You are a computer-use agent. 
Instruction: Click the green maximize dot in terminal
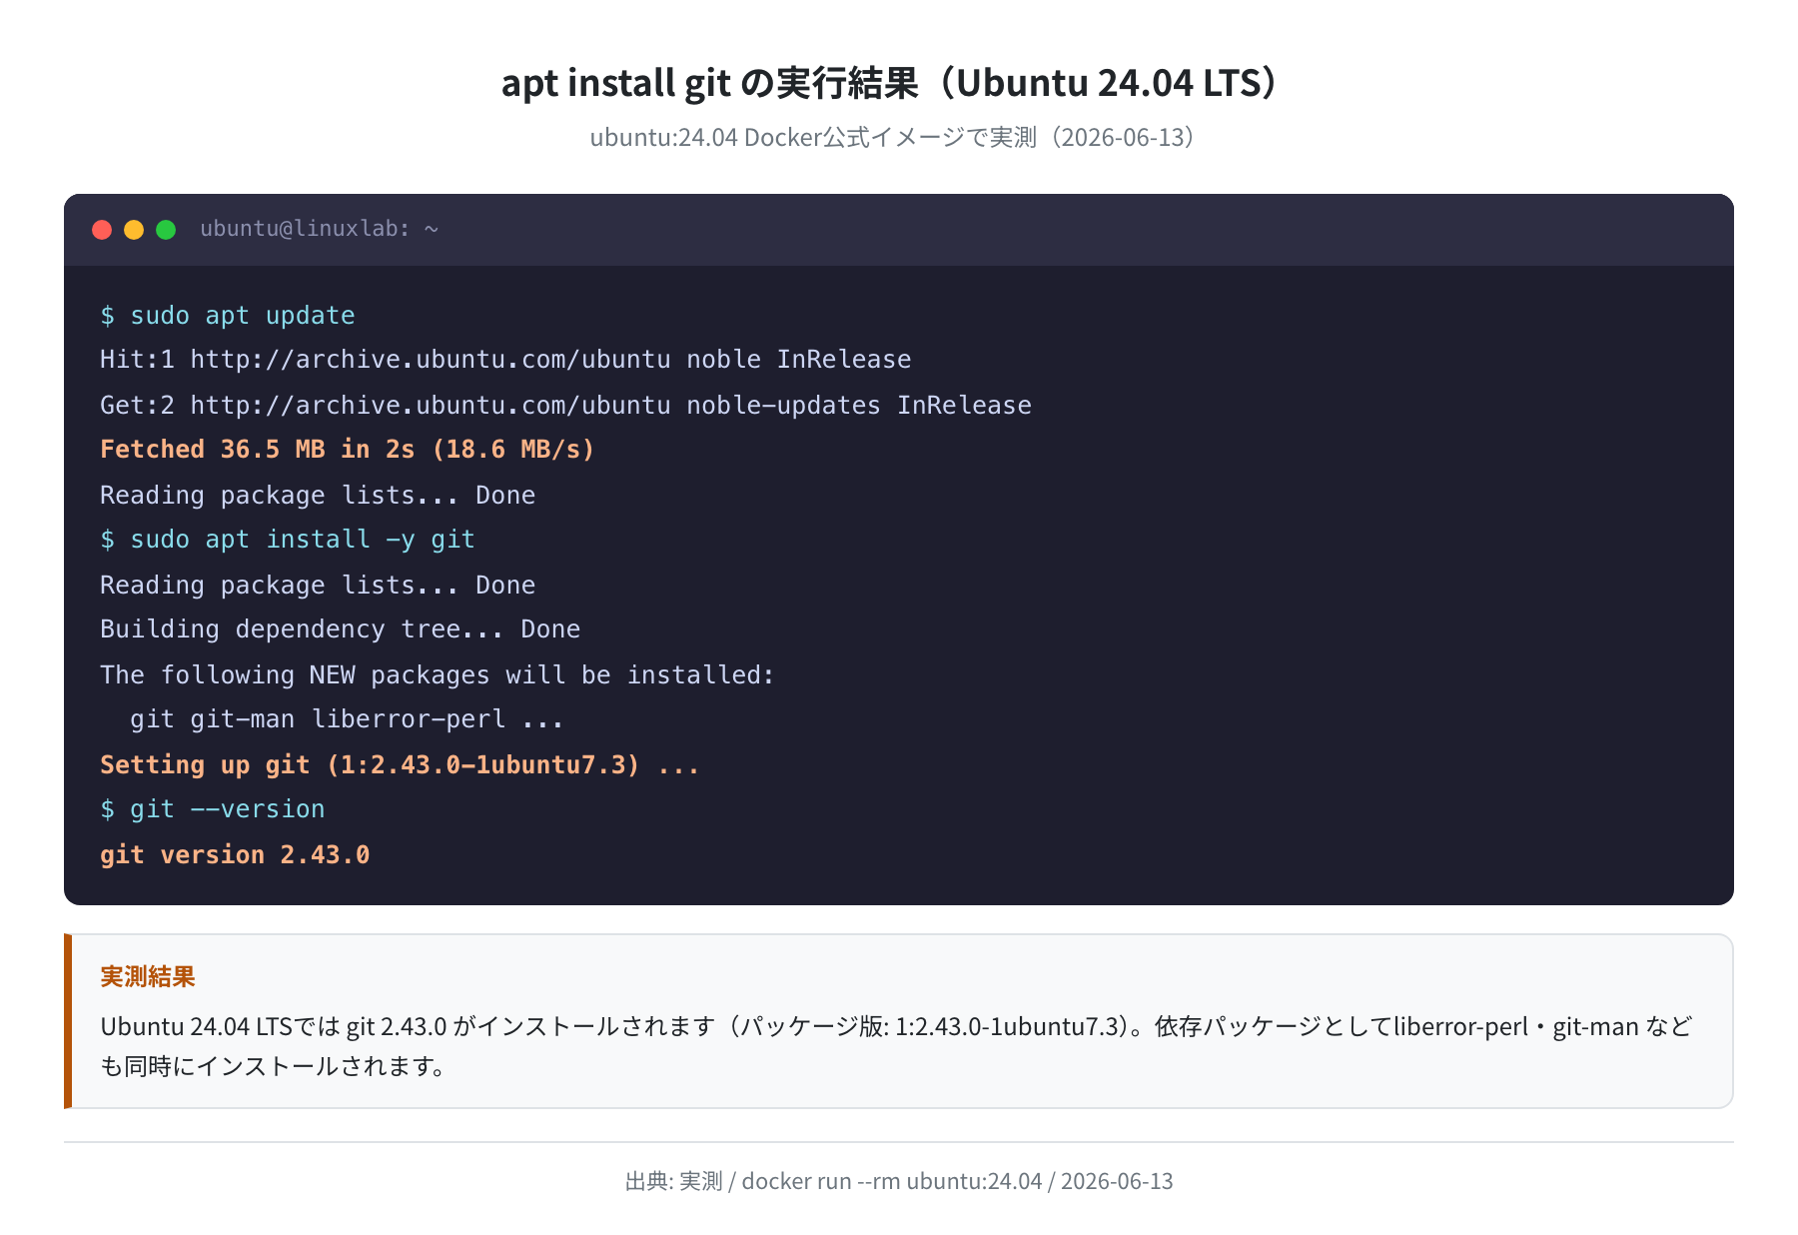pyautogui.click(x=166, y=230)
